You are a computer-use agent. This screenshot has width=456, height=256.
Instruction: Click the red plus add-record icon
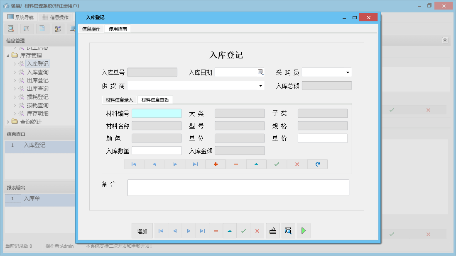[216, 164]
